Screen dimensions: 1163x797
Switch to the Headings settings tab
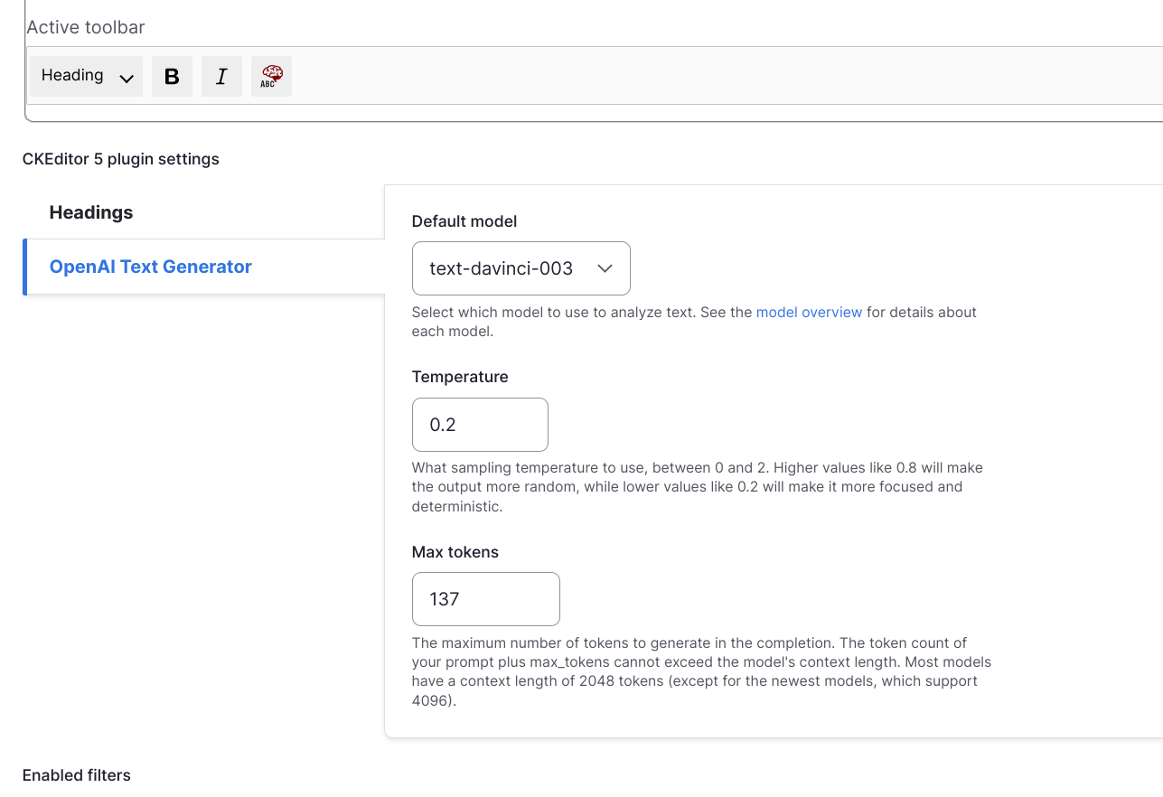tap(204, 212)
